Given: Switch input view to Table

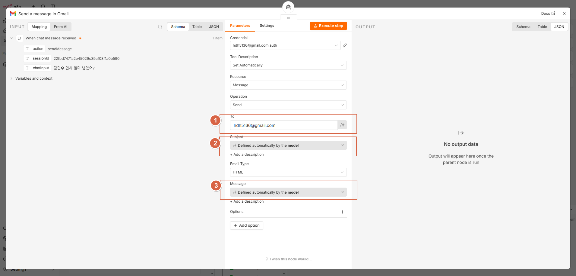Looking at the screenshot, I should (197, 27).
